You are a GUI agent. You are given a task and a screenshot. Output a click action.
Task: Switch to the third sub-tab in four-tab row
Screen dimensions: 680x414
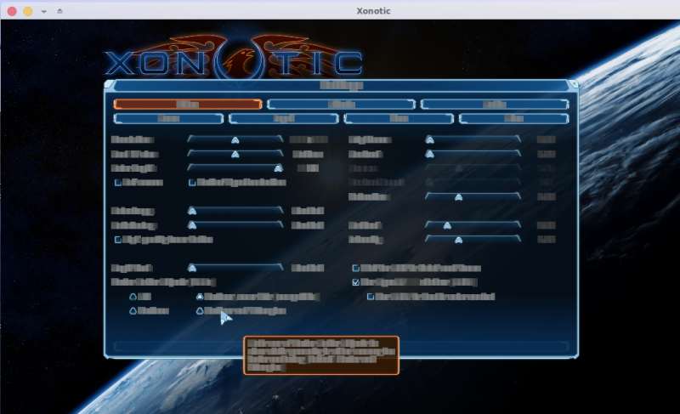point(399,118)
